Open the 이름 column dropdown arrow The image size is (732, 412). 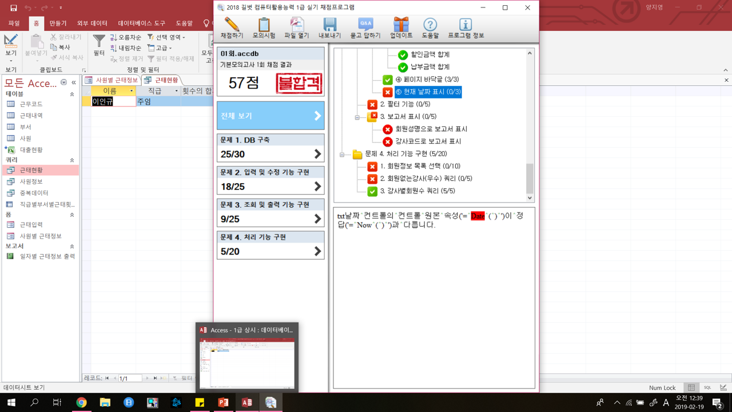131,91
